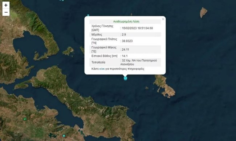This screenshot has height=141, width=236.
Task: Close the earthquake info popup
Action: (x=163, y=19)
